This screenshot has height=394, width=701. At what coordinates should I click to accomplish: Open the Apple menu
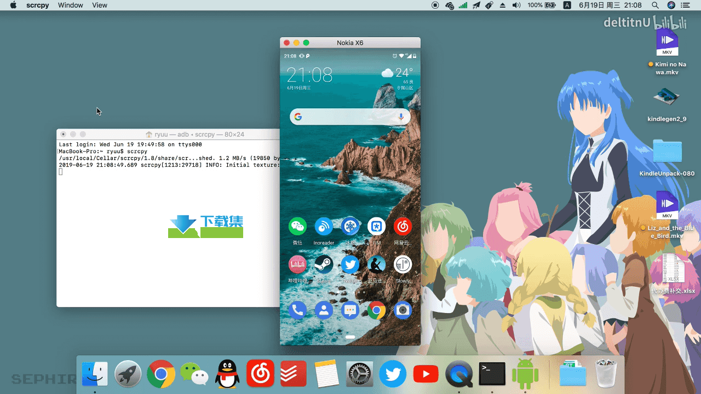[14, 5]
